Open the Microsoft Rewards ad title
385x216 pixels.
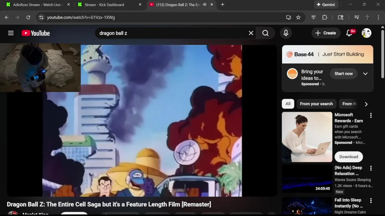coord(349,118)
